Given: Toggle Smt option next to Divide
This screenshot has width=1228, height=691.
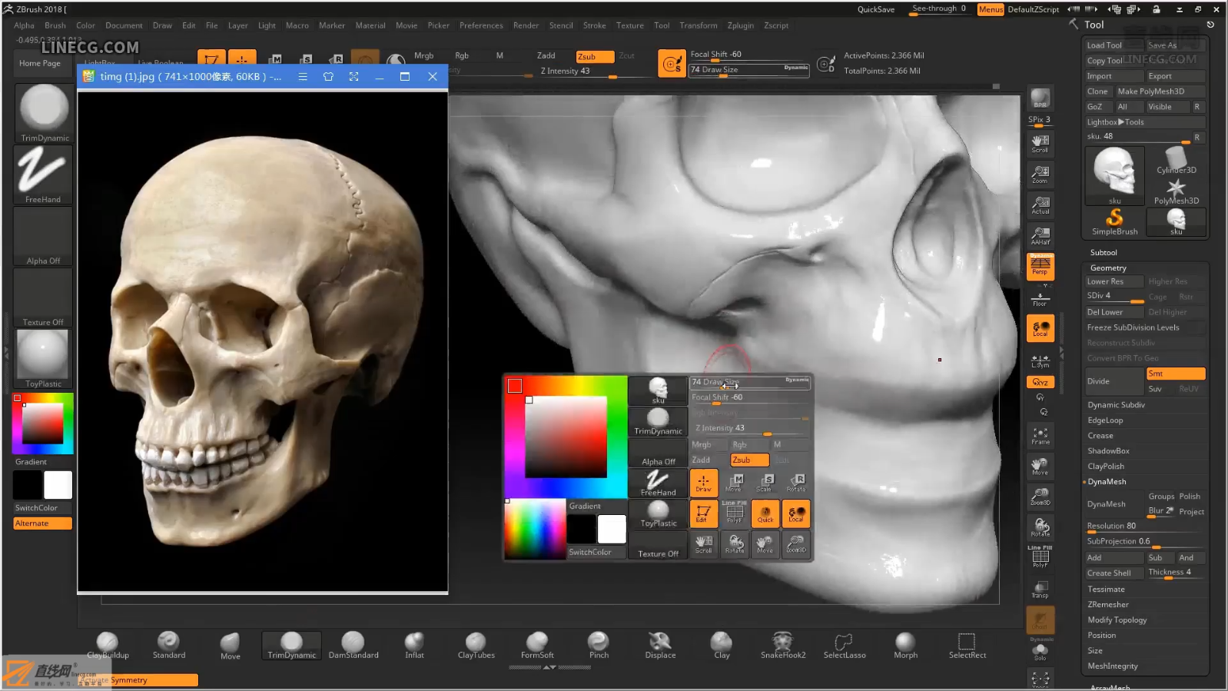Looking at the screenshot, I should point(1175,374).
